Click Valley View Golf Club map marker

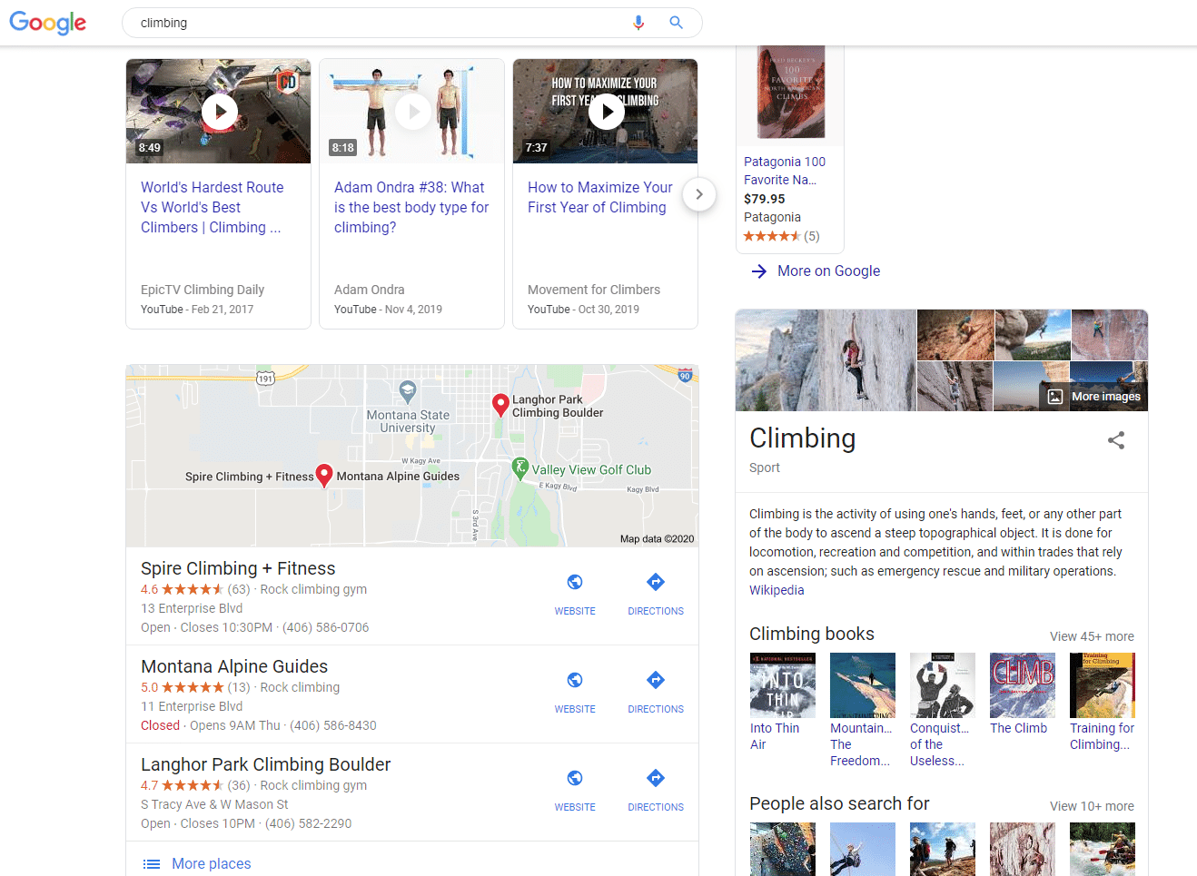pyautogui.click(x=520, y=468)
